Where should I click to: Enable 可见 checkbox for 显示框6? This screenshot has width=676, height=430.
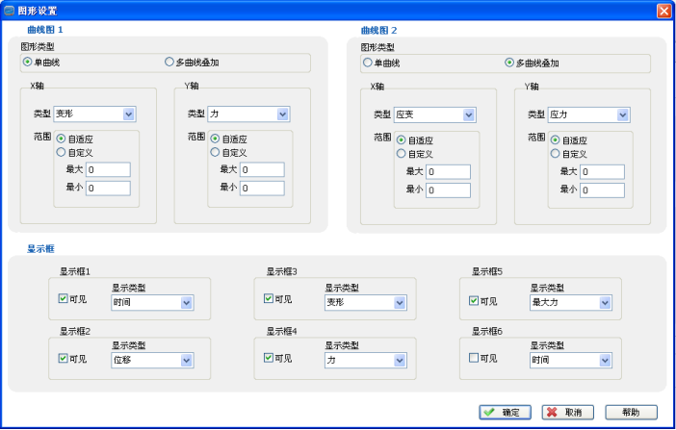pos(474,359)
